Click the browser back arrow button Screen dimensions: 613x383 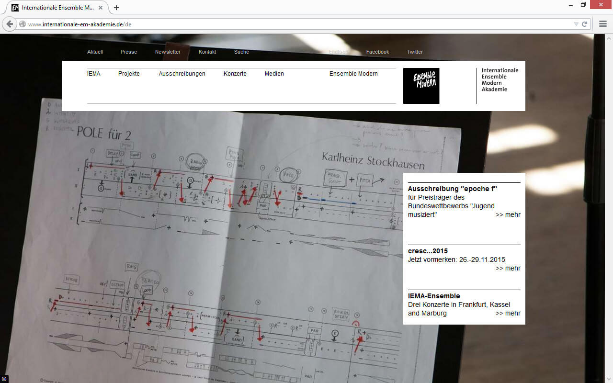tap(10, 24)
